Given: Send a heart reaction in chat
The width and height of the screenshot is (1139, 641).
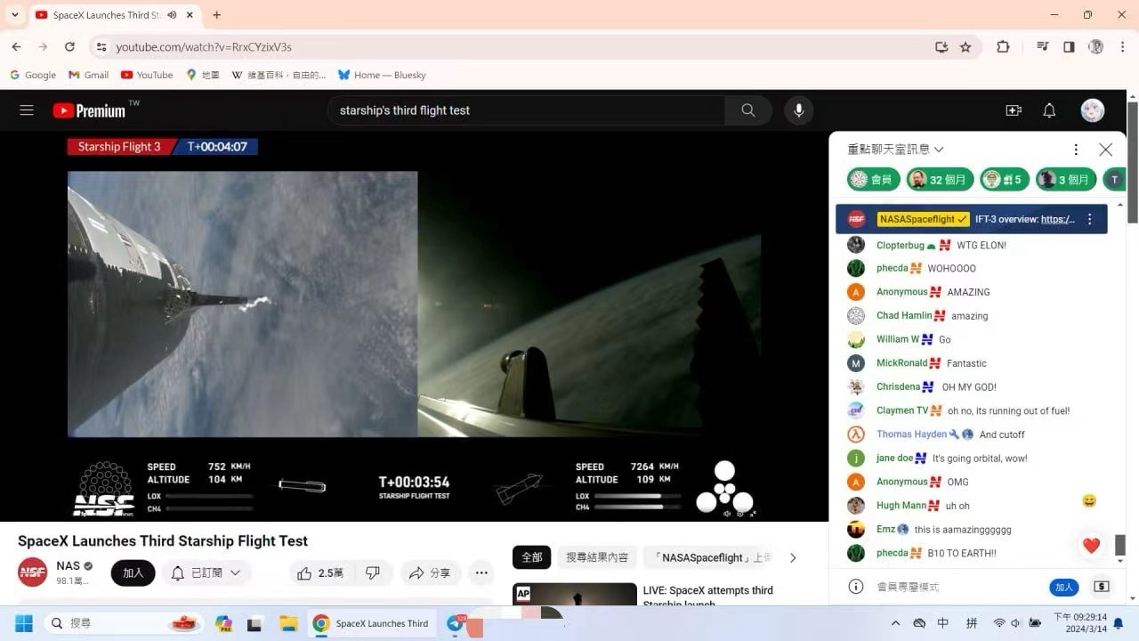Looking at the screenshot, I should [1091, 546].
